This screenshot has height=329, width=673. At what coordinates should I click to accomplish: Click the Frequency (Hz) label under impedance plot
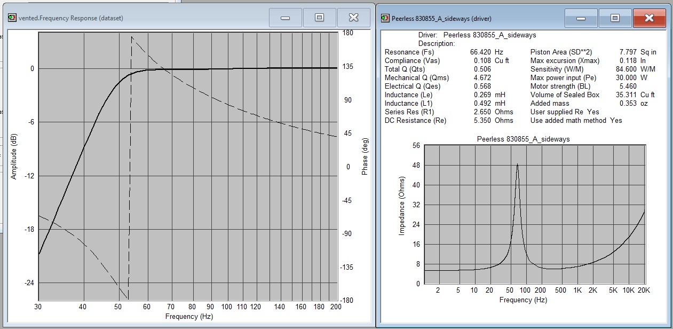click(523, 300)
